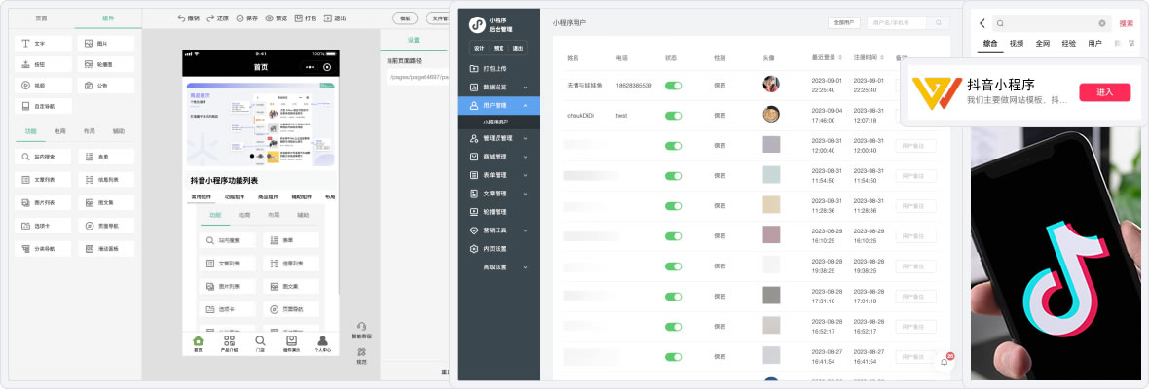1149x389 pixels.
Task: Select 全网 tab in Douyin search panel
Action: (x=1043, y=43)
